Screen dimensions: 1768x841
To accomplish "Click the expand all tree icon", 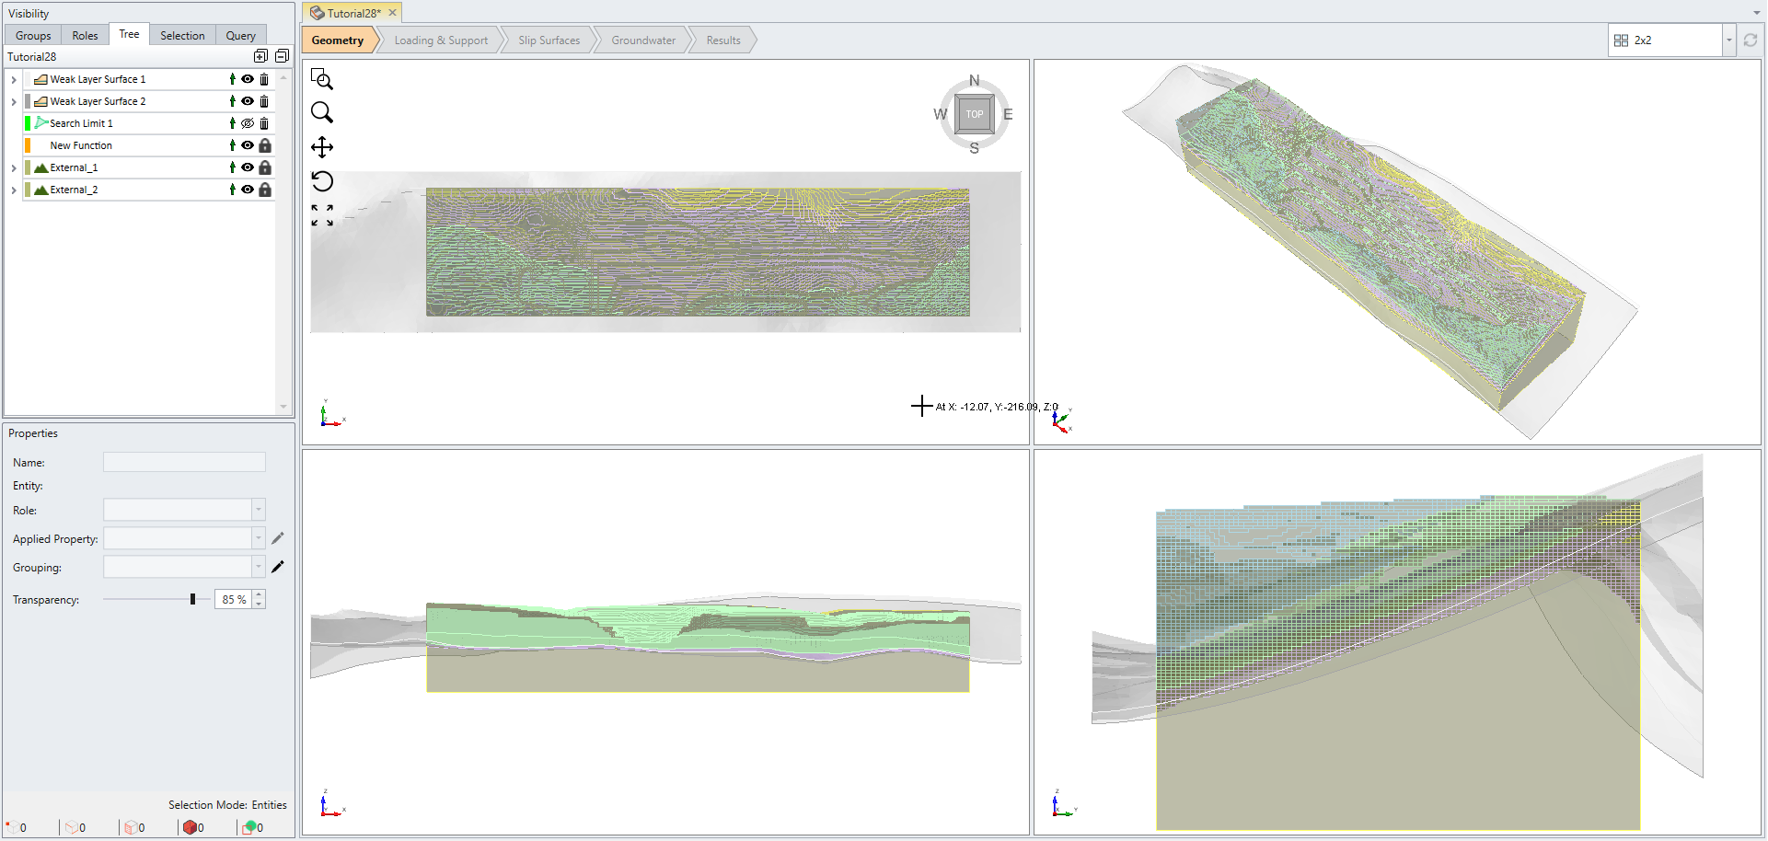I will point(260,56).
